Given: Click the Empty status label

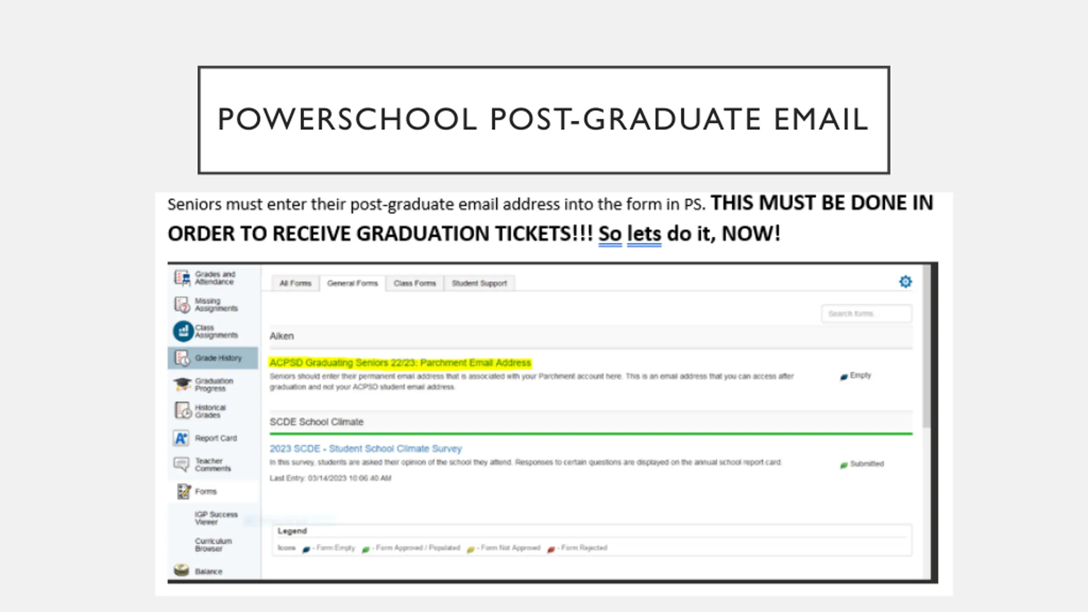Looking at the screenshot, I should click(861, 375).
